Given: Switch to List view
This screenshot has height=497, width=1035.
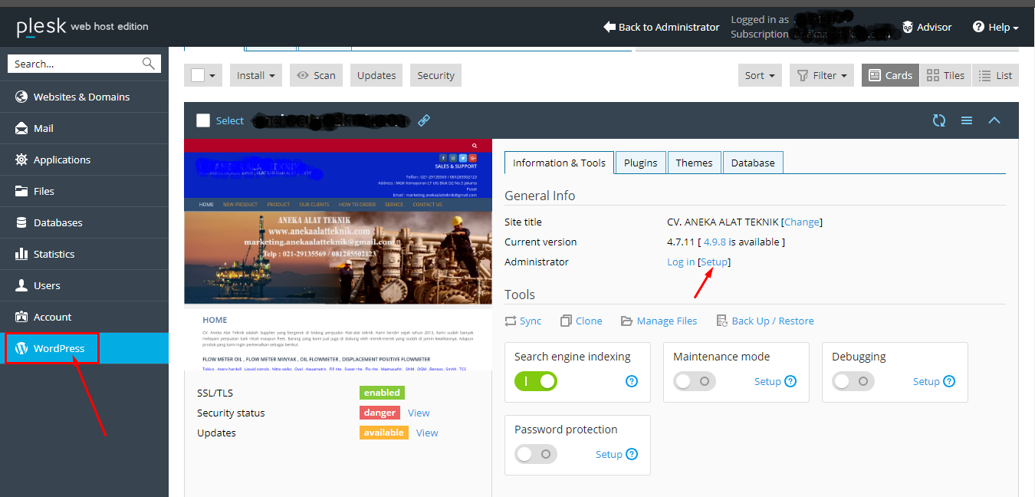Looking at the screenshot, I should (996, 75).
